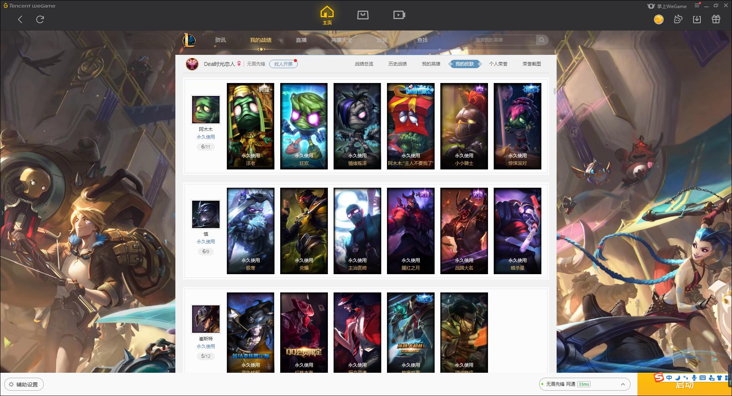Click the search magnifier button
The image size is (732, 396).
pyautogui.click(x=541, y=40)
